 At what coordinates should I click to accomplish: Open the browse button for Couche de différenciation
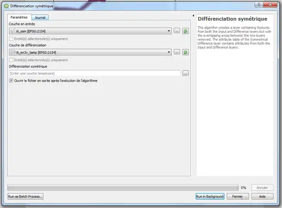coord(177,52)
